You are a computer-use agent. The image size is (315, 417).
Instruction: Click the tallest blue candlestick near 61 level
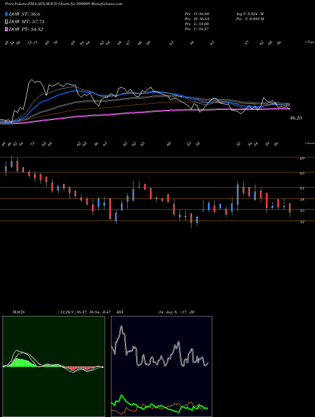point(238,195)
